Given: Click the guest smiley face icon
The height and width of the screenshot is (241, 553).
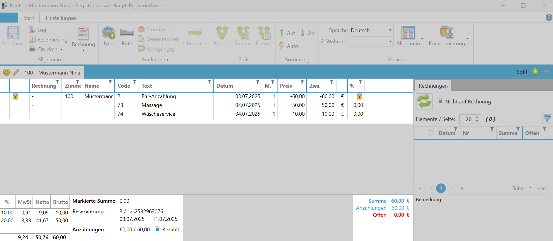Looking at the screenshot, I should coord(6,72).
